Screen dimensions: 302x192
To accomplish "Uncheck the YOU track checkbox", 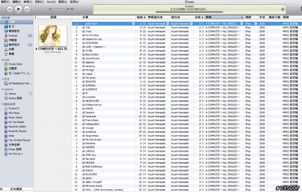I will tap(84, 27).
